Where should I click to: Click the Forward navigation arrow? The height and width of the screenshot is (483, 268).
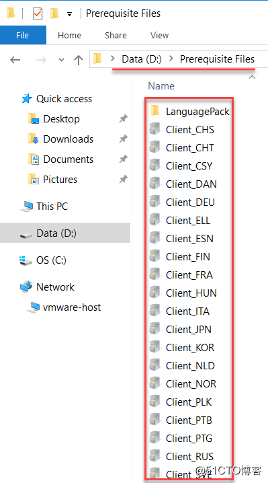40,59
